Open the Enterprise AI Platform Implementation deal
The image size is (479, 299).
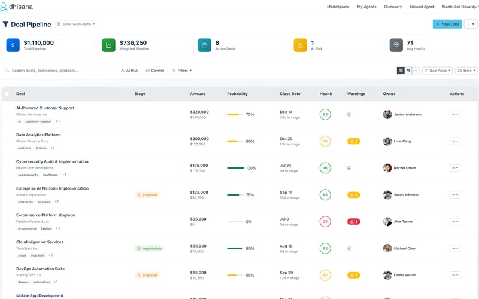52,188
